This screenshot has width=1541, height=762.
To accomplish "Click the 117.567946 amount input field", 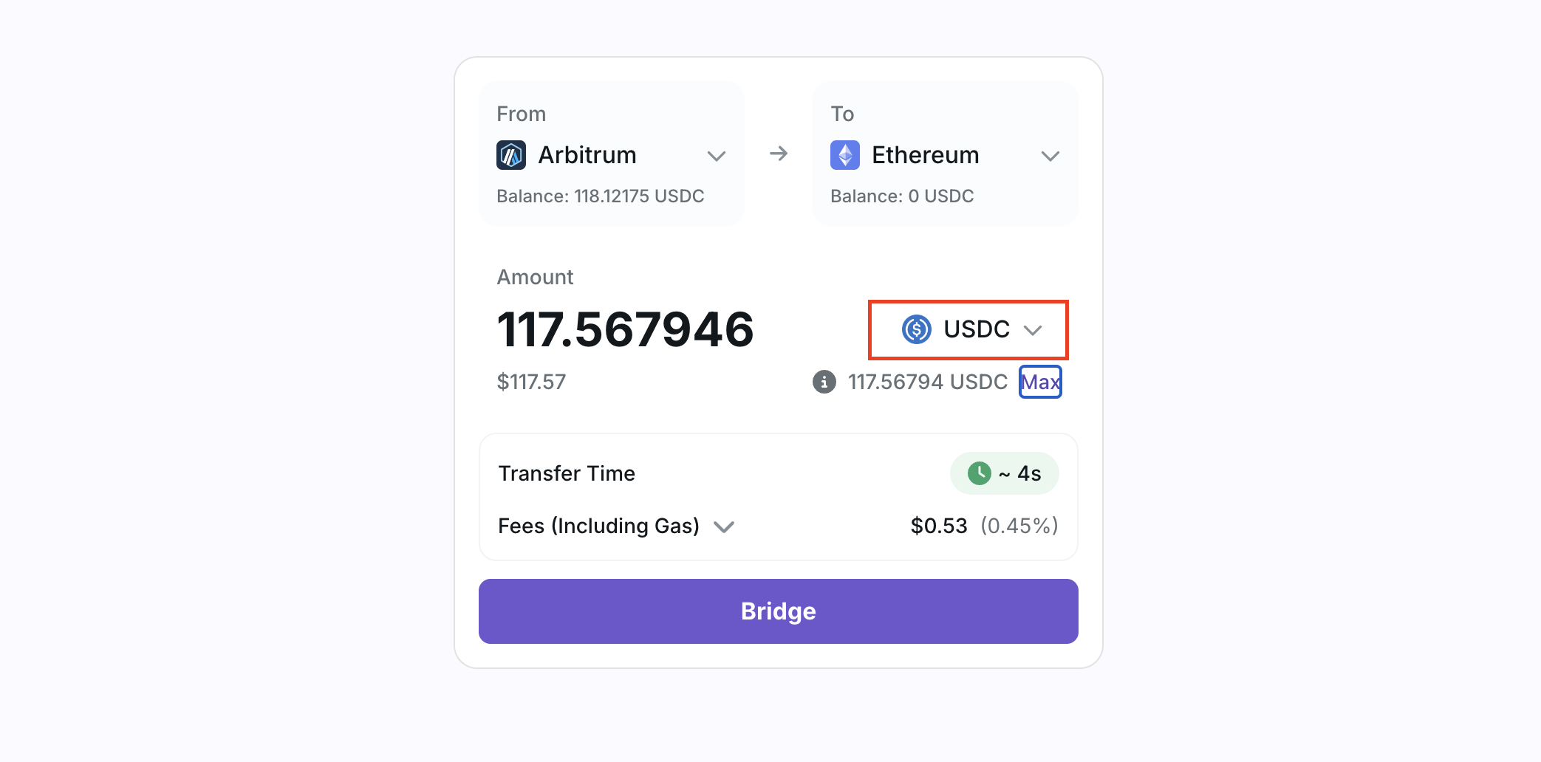I will point(625,329).
